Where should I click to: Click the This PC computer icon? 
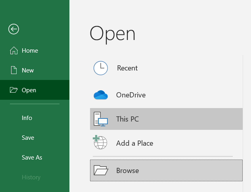[x=101, y=119]
